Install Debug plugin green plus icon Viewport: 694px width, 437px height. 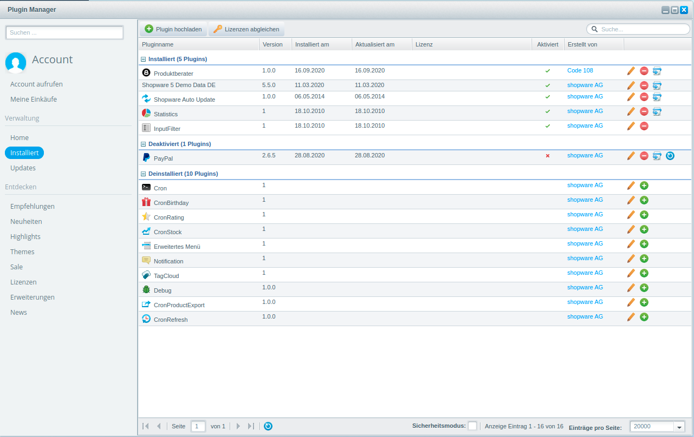coord(644,288)
